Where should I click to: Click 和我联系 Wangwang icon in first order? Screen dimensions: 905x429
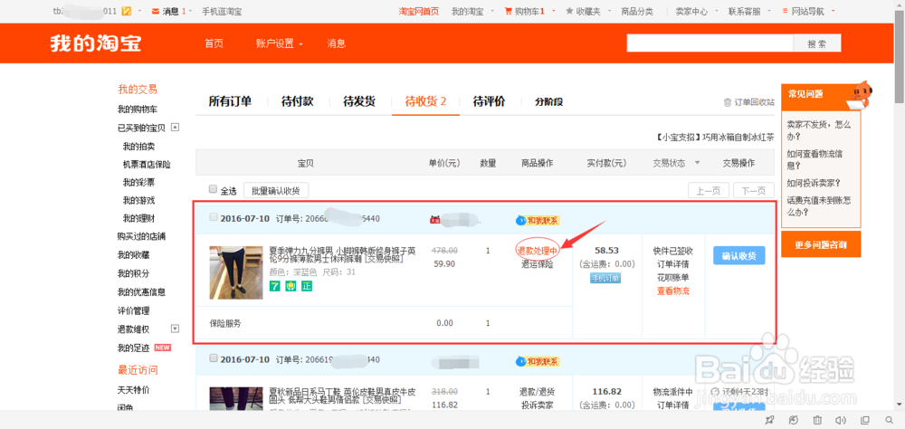(538, 220)
